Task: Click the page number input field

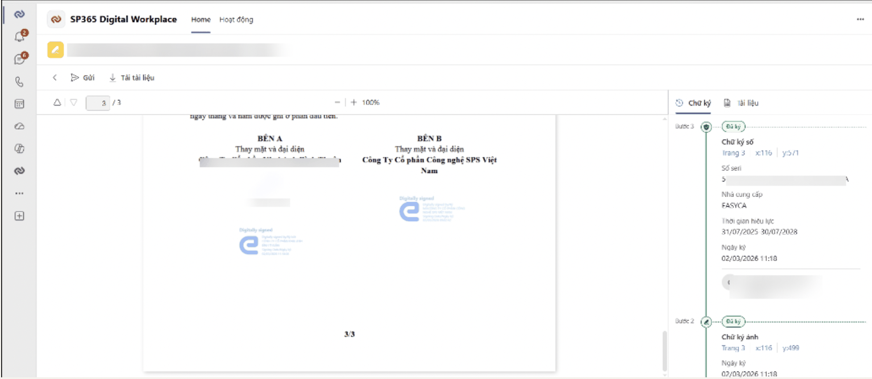Action: click(98, 103)
